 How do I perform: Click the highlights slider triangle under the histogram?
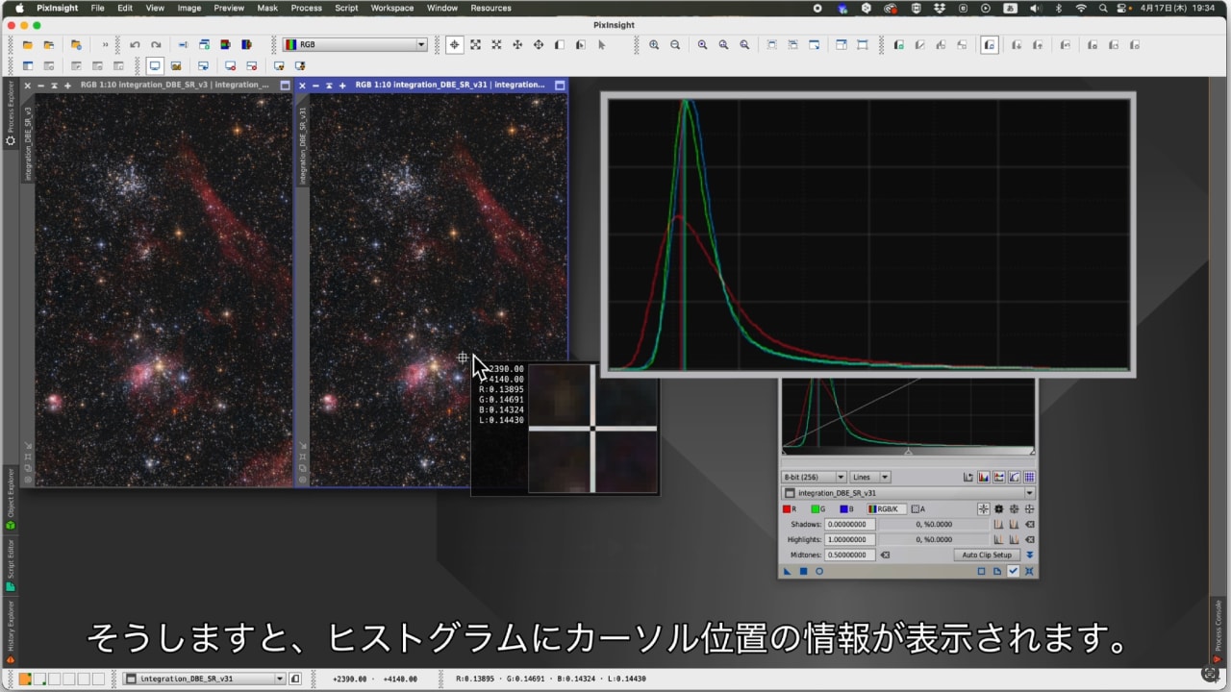point(1032,452)
